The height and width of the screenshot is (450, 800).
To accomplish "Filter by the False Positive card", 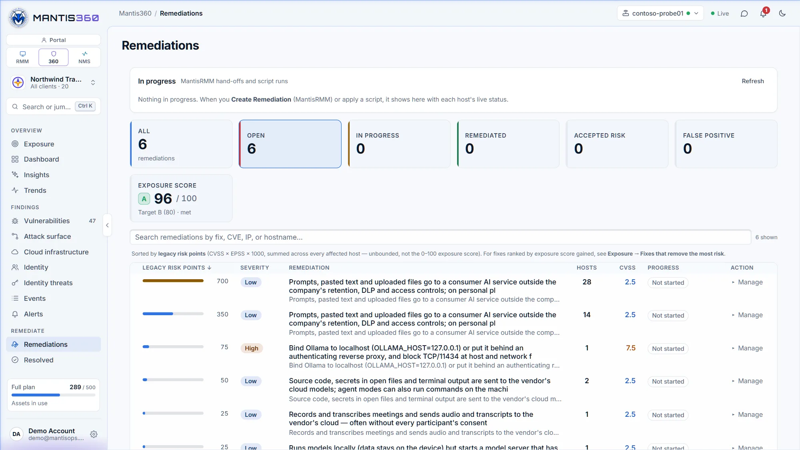I will pos(726,144).
